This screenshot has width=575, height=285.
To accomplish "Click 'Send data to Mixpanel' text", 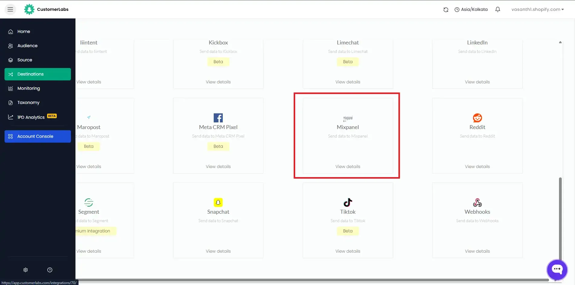I will coord(348,136).
